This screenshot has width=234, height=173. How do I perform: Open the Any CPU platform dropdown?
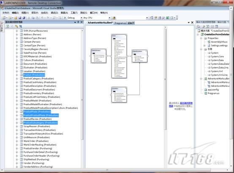tap(109, 18)
